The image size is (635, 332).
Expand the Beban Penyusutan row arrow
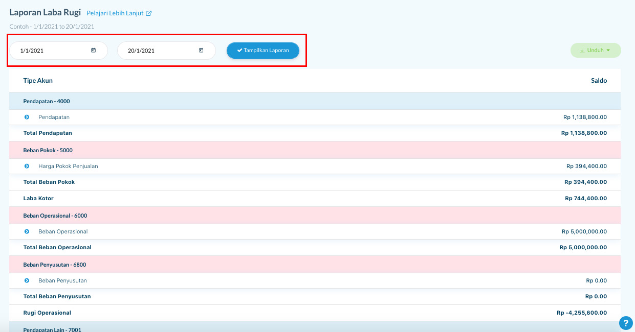pyautogui.click(x=27, y=280)
